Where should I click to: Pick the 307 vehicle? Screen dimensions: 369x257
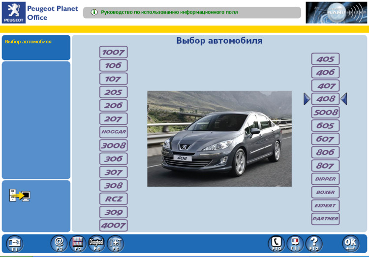tap(114, 172)
